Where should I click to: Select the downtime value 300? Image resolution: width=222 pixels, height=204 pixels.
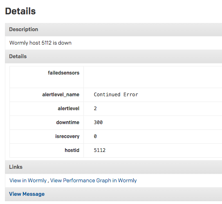tap(98, 122)
